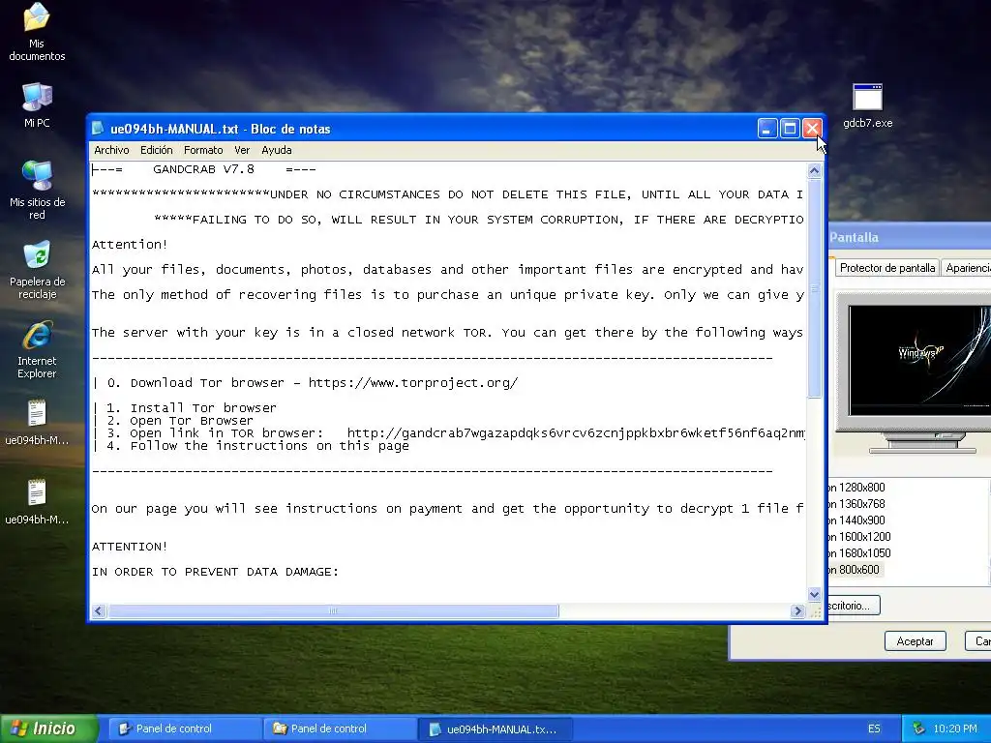The height and width of the screenshot is (743, 991).
Task: Click the monitor preview thumbnail in Pantalla dialog
Action: click(x=919, y=360)
